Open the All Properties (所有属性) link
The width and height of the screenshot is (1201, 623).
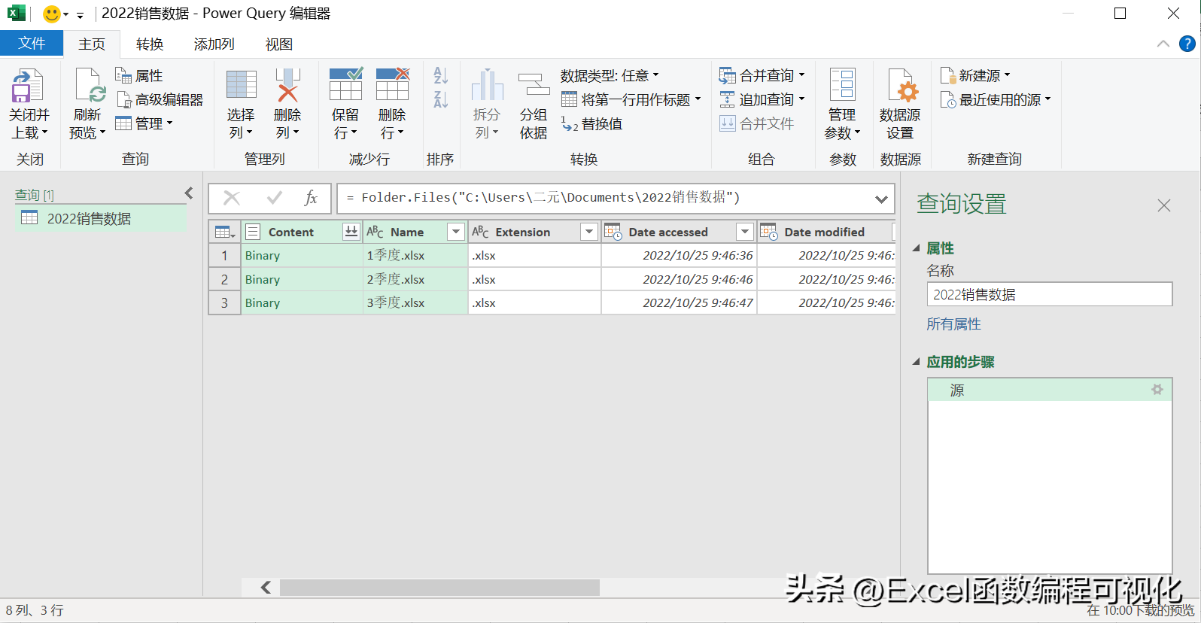953,324
